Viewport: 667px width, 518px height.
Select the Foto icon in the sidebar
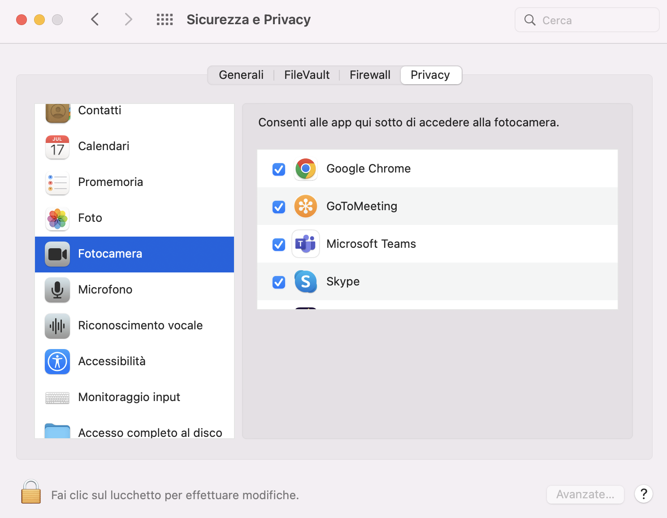(x=57, y=218)
